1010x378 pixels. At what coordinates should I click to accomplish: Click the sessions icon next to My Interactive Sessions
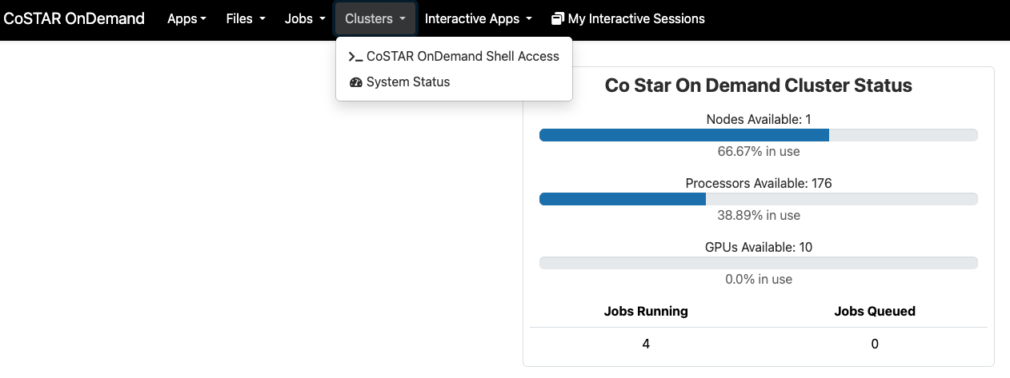558,18
